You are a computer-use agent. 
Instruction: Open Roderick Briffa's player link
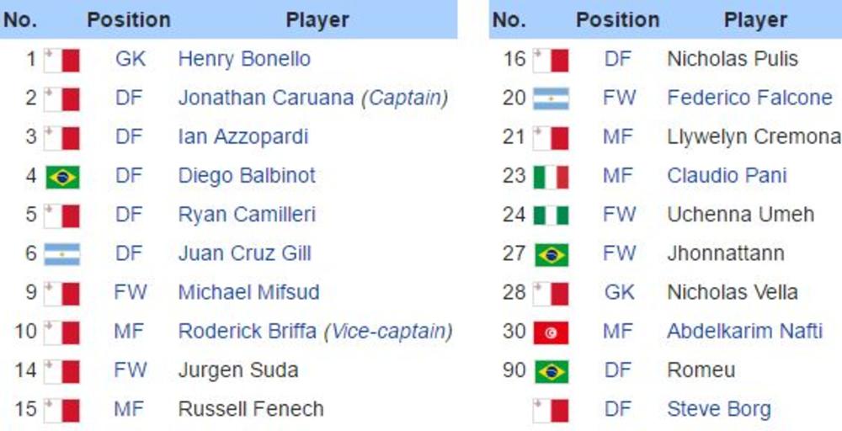pyautogui.click(x=248, y=332)
